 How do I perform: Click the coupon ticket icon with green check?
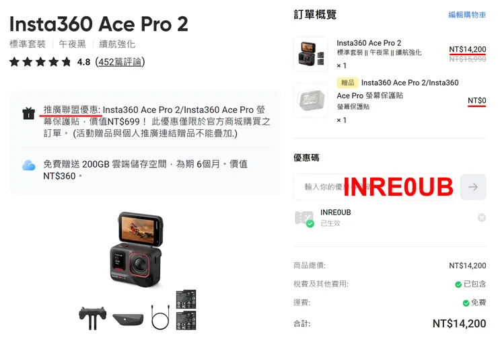click(x=304, y=219)
